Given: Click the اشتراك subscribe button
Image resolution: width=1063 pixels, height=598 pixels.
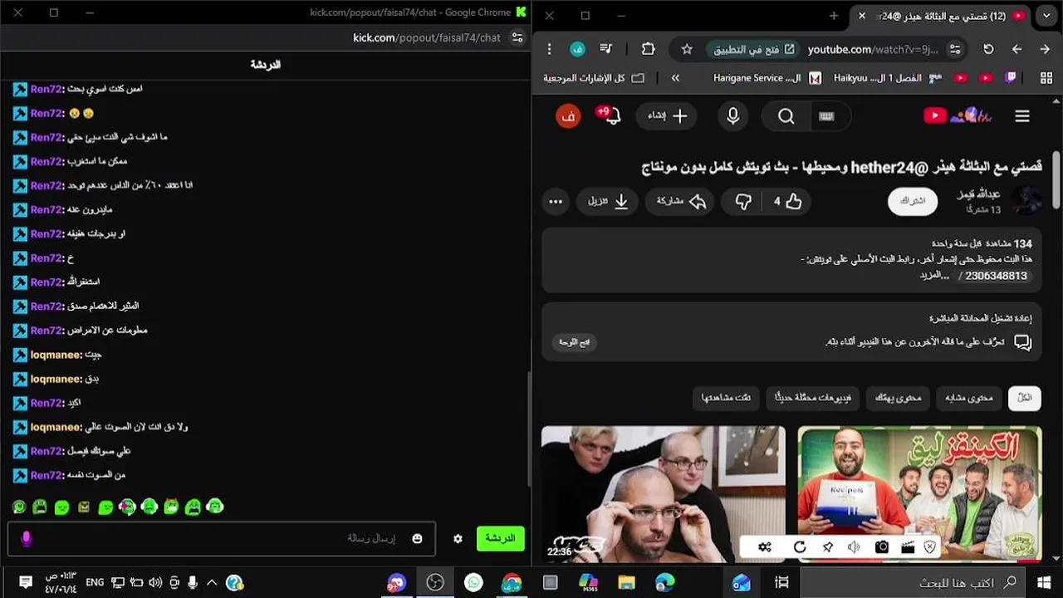Looking at the screenshot, I should click(914, 201).
